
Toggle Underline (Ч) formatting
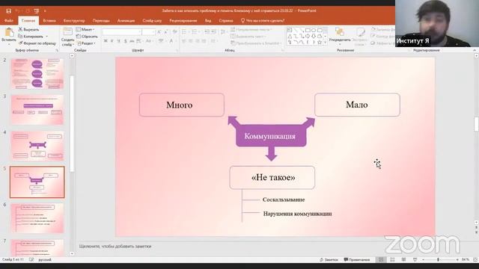pos(118,41)
